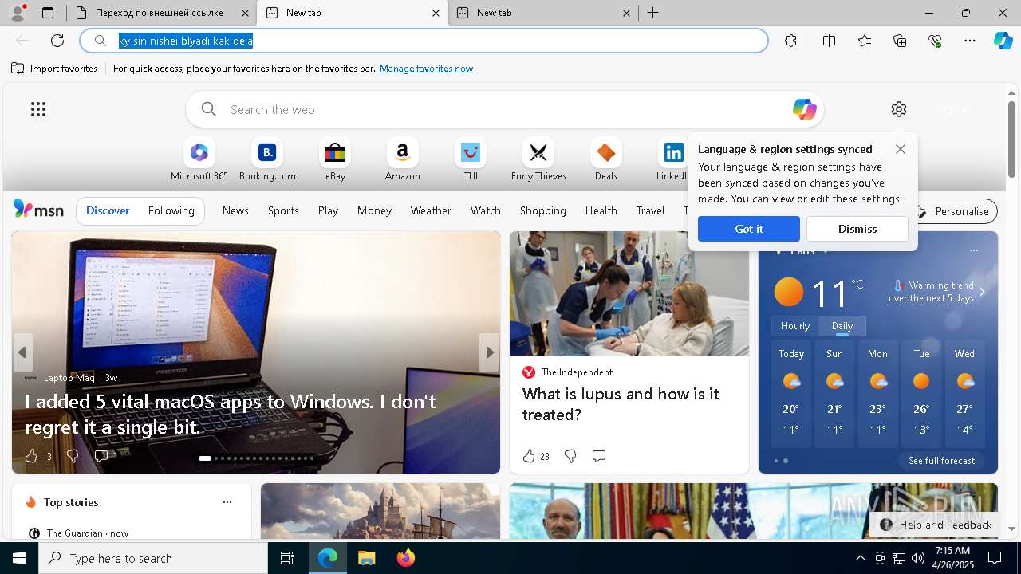Click Copilot icon in search box
The width and height of the screenshot is (1021, 574).
coord(804,109)
